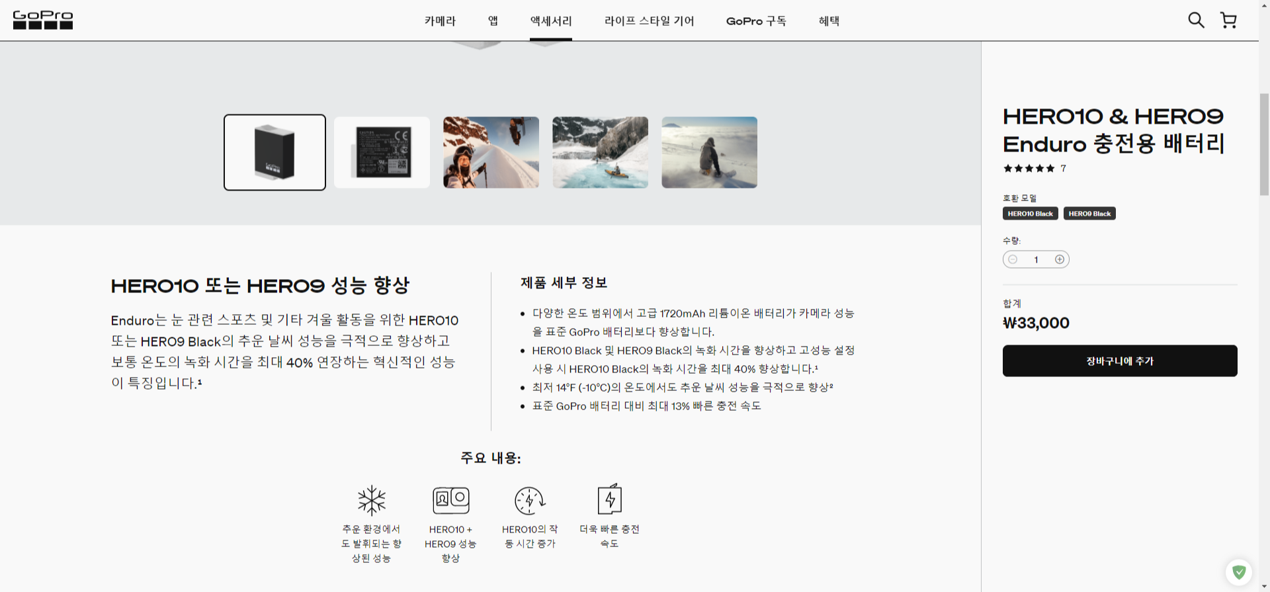The height and width of the screenshot is (592, 1270).
Task: Select the battery back label thumbnail
Action: (x=382, y=152)
